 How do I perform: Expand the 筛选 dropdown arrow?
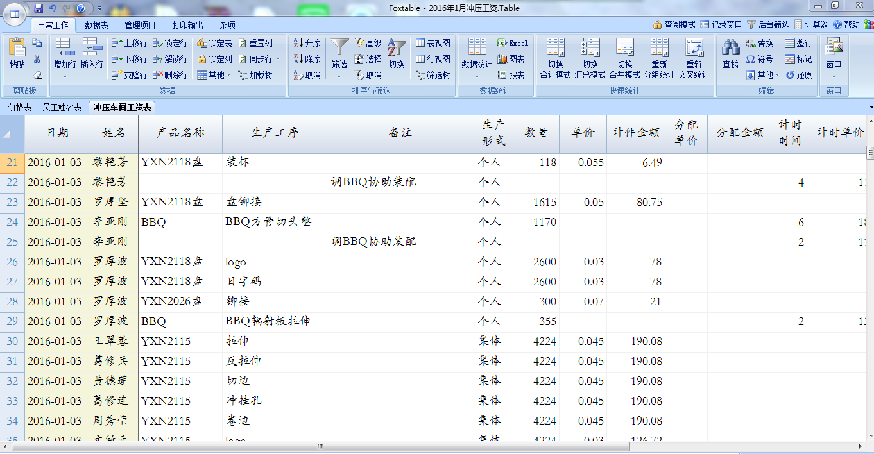click(x=339, y=77)
